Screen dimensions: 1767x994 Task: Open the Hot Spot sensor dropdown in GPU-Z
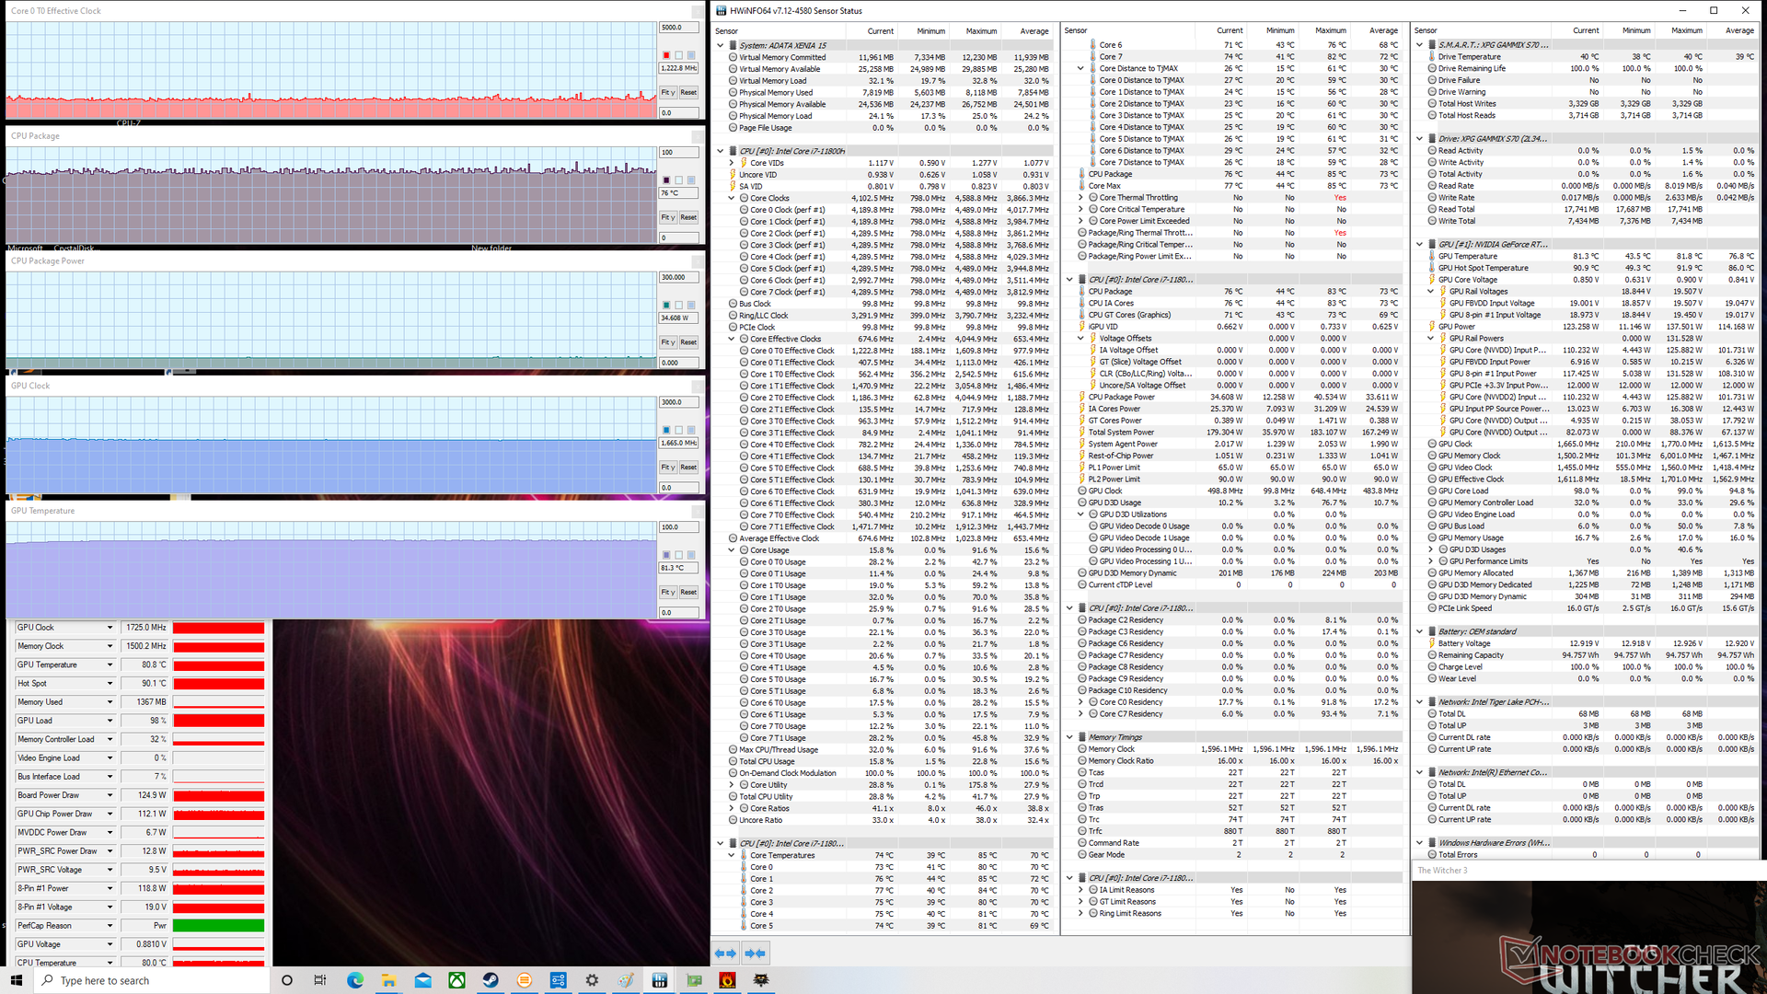110,684
